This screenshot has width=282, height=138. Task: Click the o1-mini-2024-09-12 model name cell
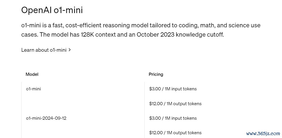pyautogui.click(x=46, y=118)
